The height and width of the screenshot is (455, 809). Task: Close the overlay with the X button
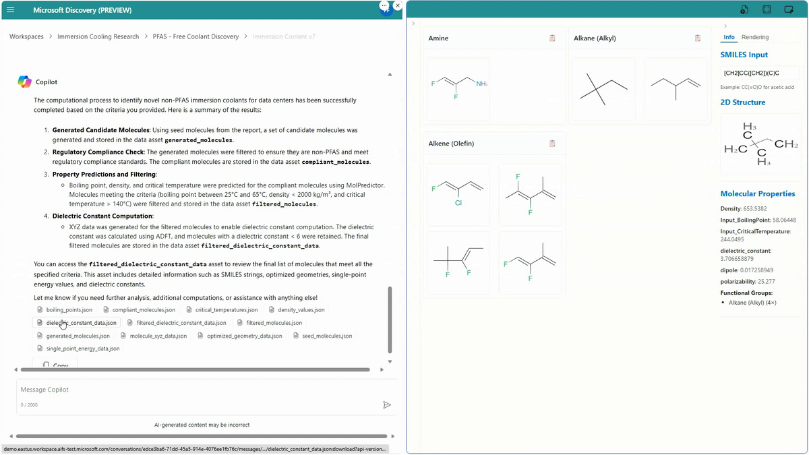(398, 5)
